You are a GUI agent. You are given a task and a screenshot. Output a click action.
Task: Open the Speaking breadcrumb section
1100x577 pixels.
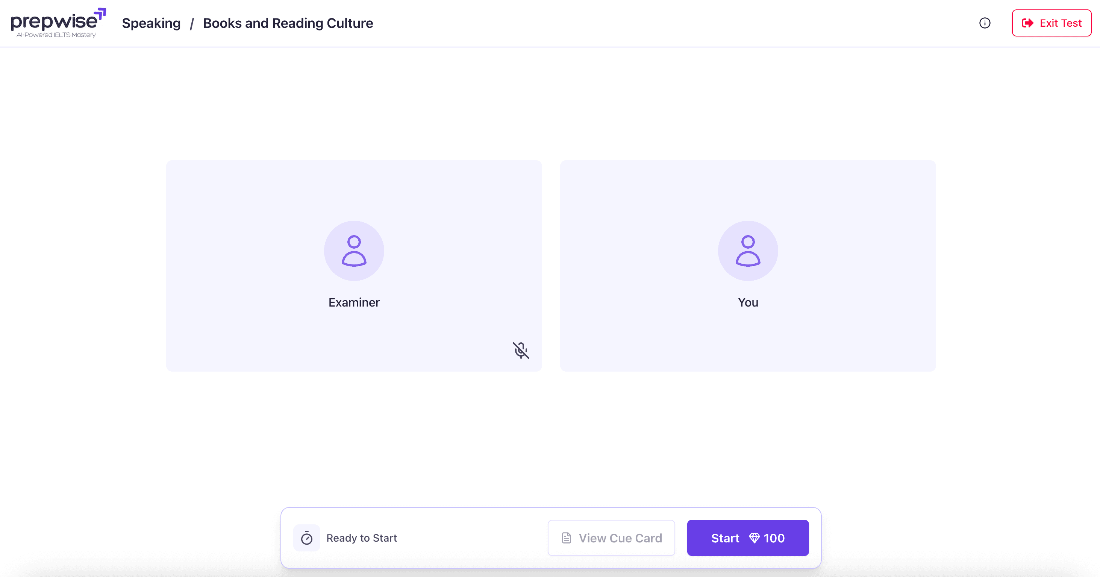(151, 23)
